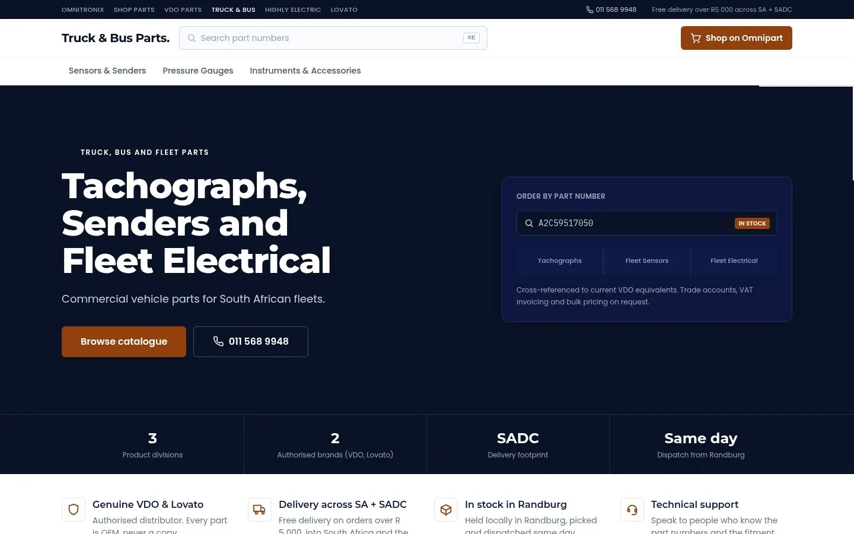The height and width of the screenshot is (534, 854).
Task: Select the Fleet Sensors tile
Action: [x=647, y=261]
